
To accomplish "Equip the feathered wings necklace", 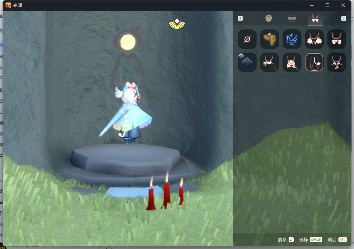I will click(x=315, y=39).
